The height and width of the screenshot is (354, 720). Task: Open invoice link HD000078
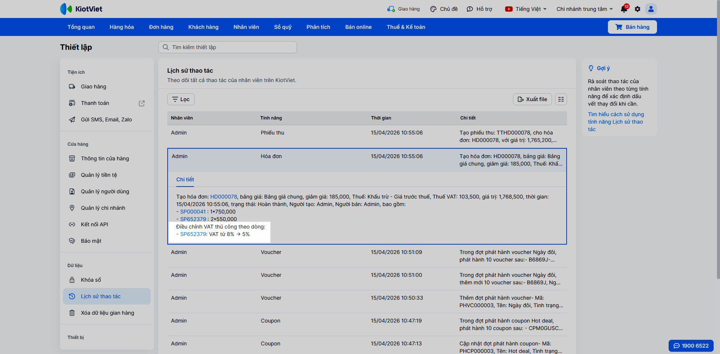(x=223, y=197)
